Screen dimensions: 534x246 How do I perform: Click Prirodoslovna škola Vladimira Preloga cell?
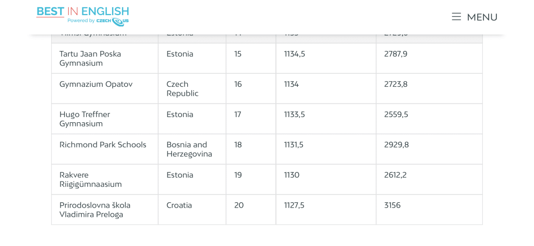pyautogui.click(x=105, y=210)
